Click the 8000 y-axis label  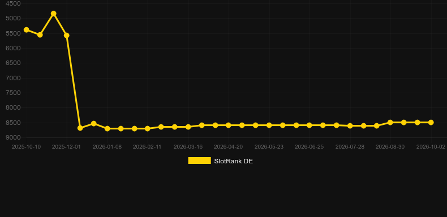[14, 107]
